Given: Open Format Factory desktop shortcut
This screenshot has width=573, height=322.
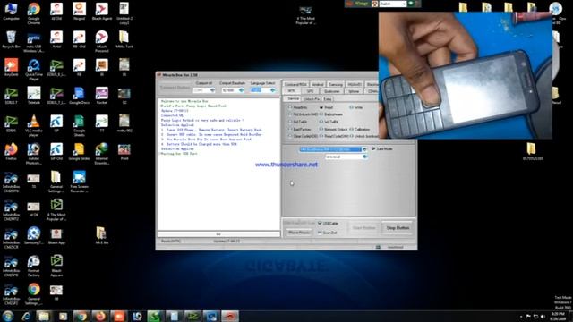Looking at the screenshot, I should click(34, 267).
